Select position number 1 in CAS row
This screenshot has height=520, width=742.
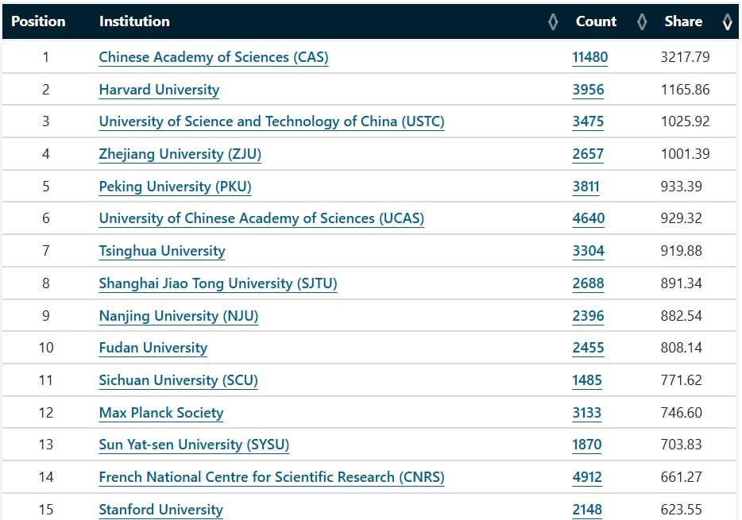46,57
